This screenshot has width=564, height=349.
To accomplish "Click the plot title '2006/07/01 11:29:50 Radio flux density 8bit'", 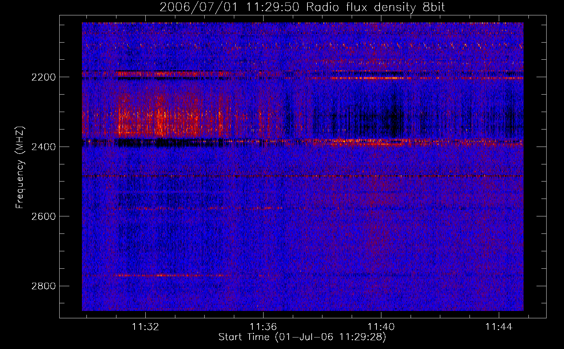I will coord(302,7).
